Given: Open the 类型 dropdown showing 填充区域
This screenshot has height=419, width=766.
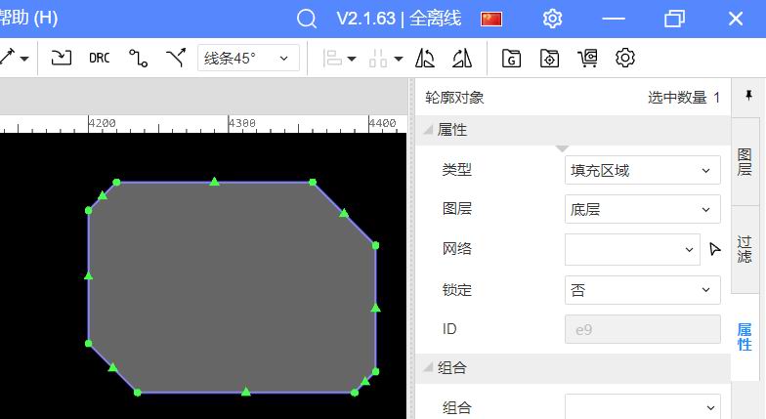Looking at the screenshot, I should click(643, 170).
